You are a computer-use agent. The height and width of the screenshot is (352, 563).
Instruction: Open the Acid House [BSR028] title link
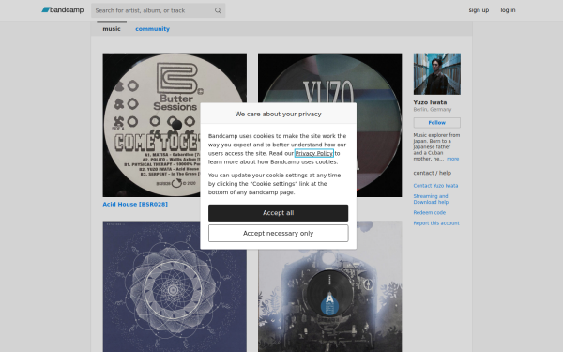pos(135,204)
